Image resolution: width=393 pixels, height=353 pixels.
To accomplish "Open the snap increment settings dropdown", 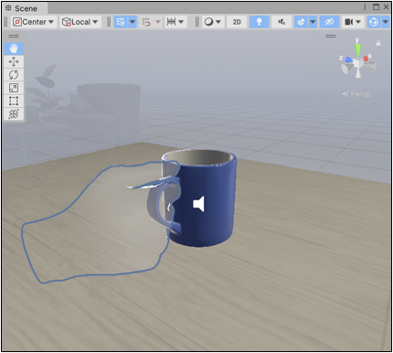I will (x=175, y=22).
